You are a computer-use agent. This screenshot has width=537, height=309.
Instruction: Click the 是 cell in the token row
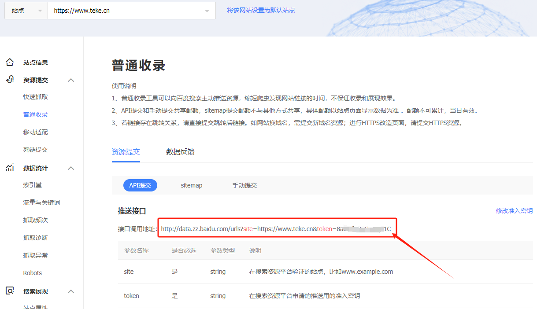(x=175, y=296)
